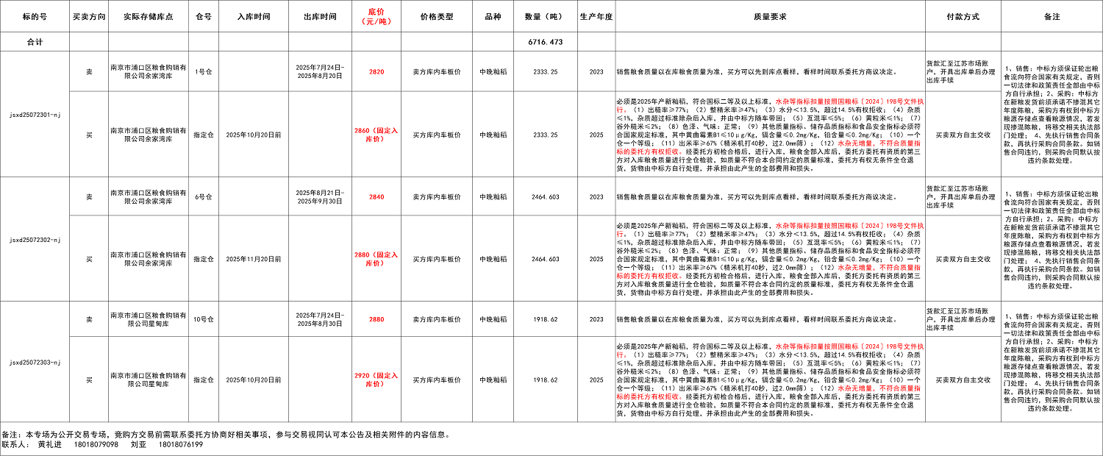This screenshot has height=456, width=1103.
Task: Select the 付款方式 column header
Action: (963, 15)
